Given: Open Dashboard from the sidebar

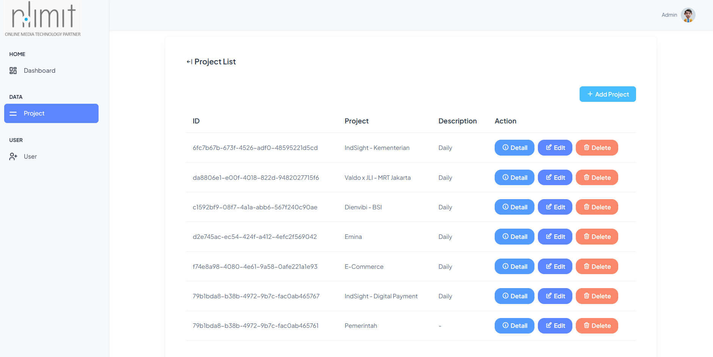Looking at the screenshot, I should tap(39, 71).
